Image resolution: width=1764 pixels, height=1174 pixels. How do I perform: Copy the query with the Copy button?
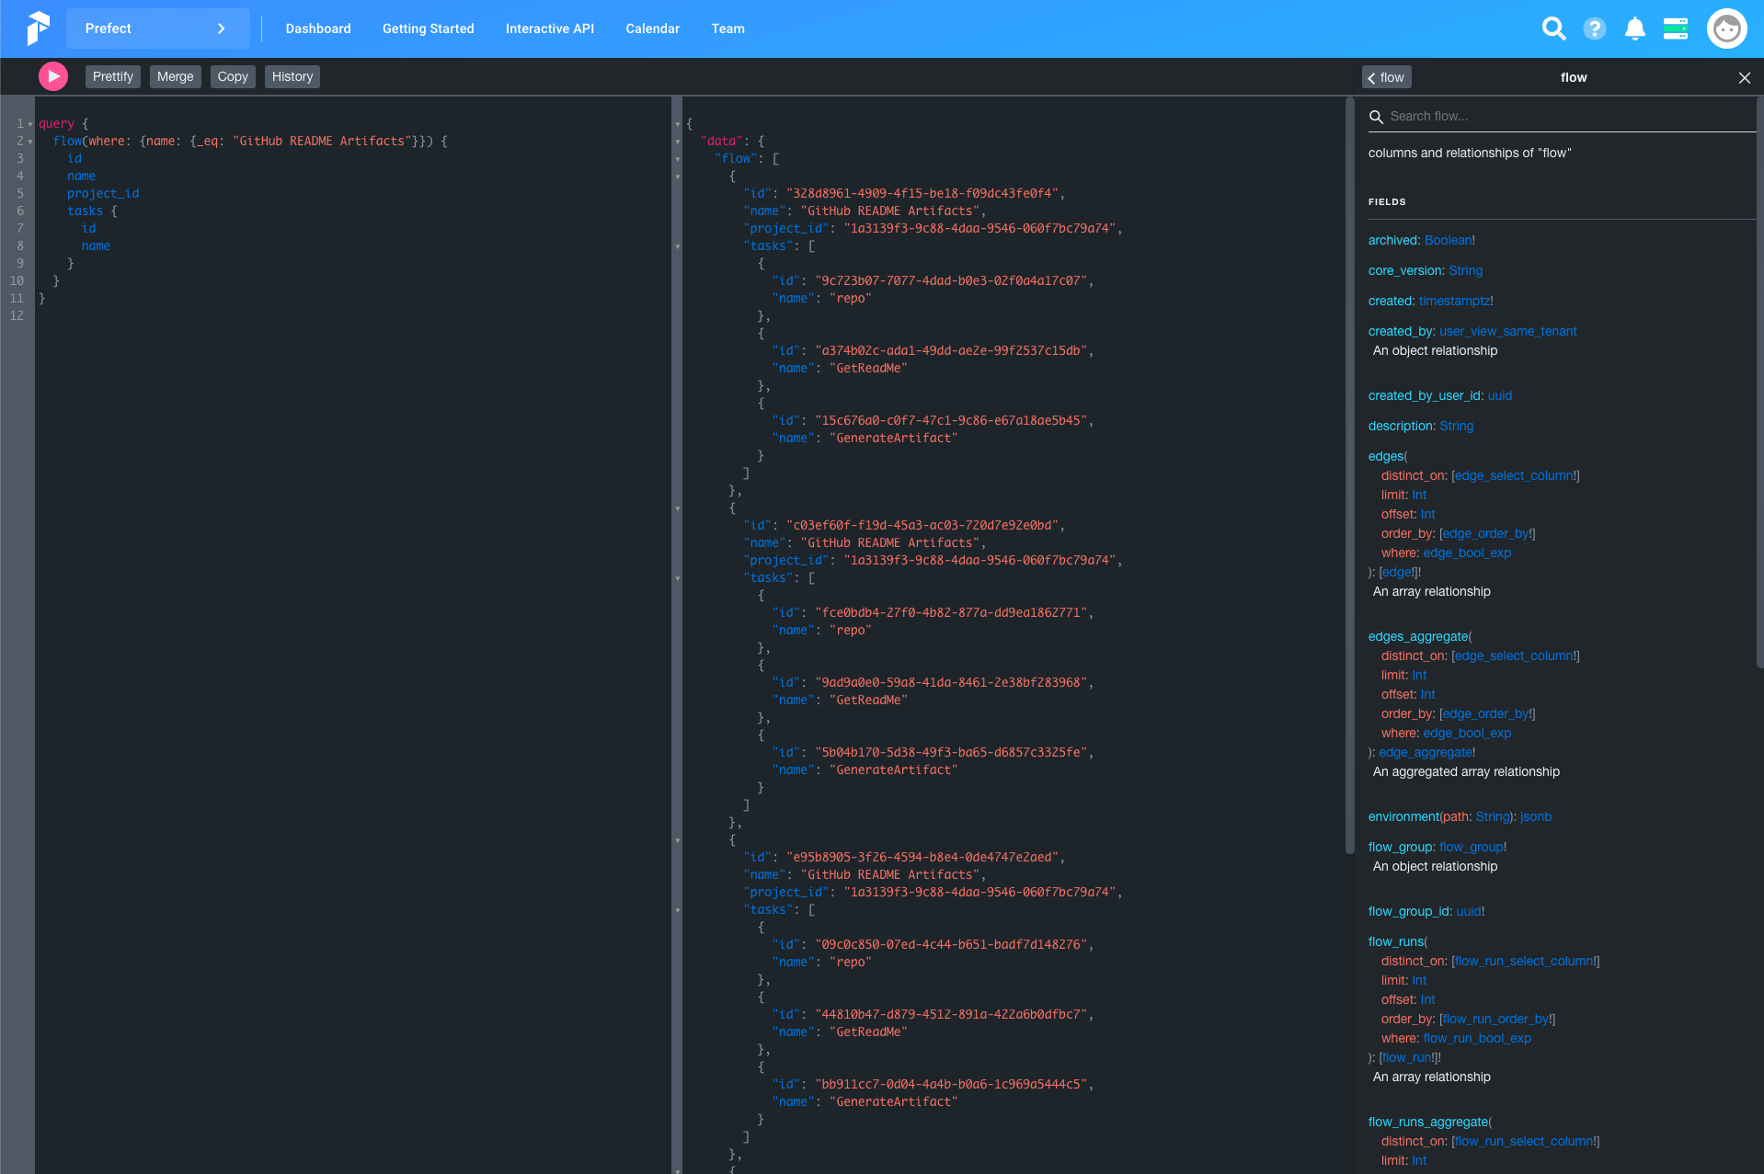click(233, 76)
